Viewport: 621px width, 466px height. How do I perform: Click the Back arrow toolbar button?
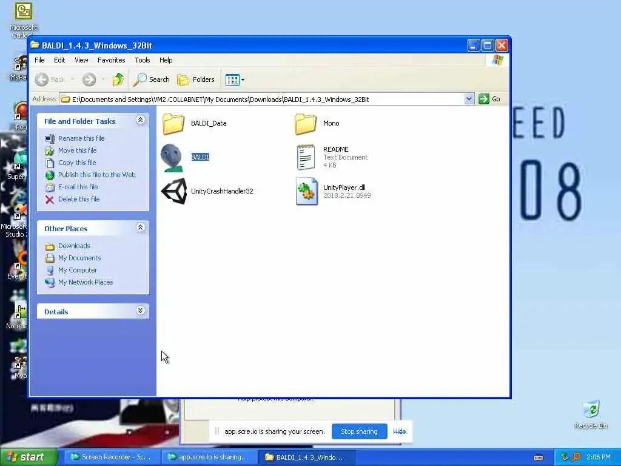pos(50,79)
